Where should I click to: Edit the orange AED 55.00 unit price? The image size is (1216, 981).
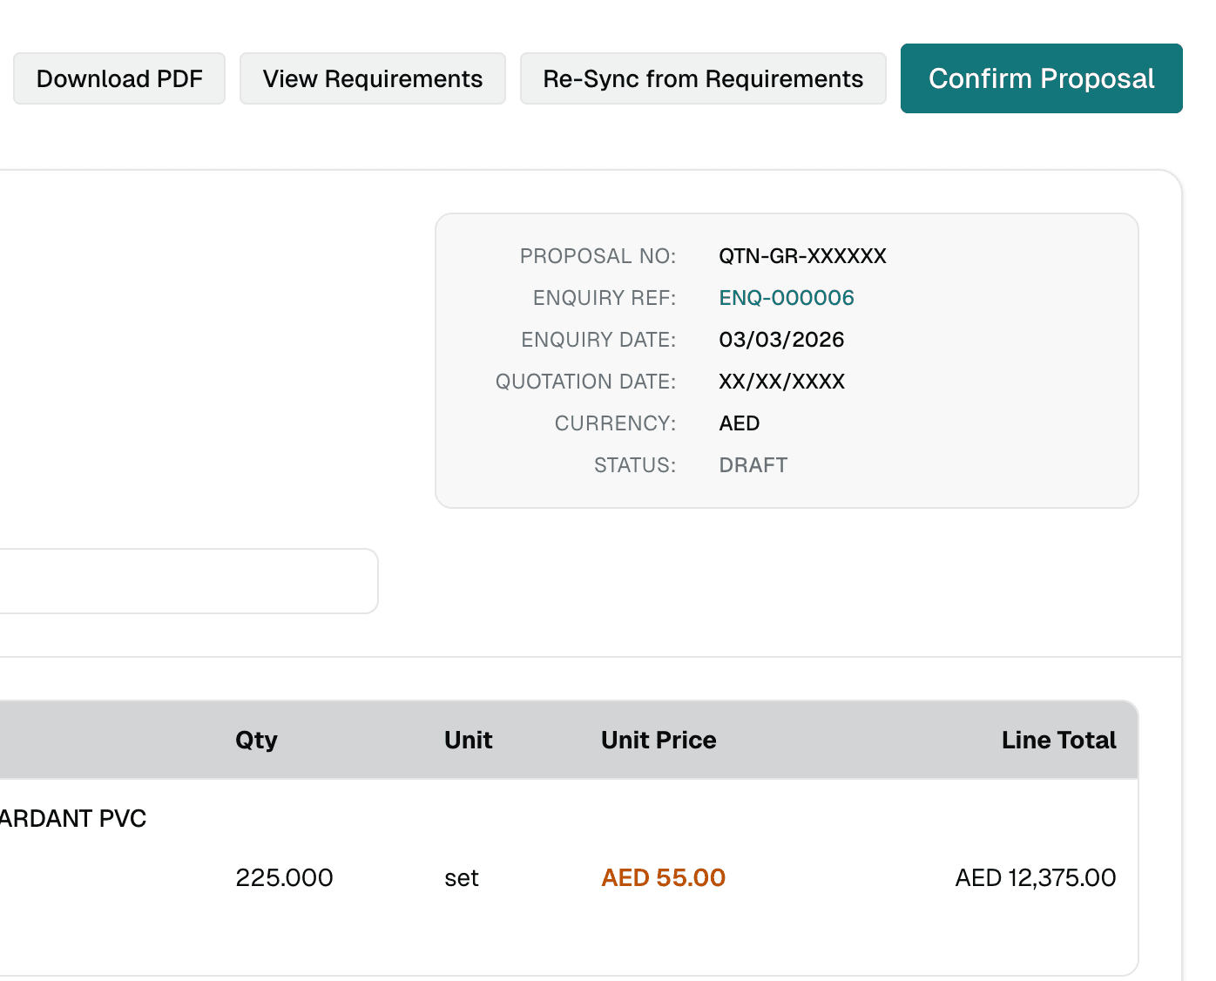pos(664,877)
